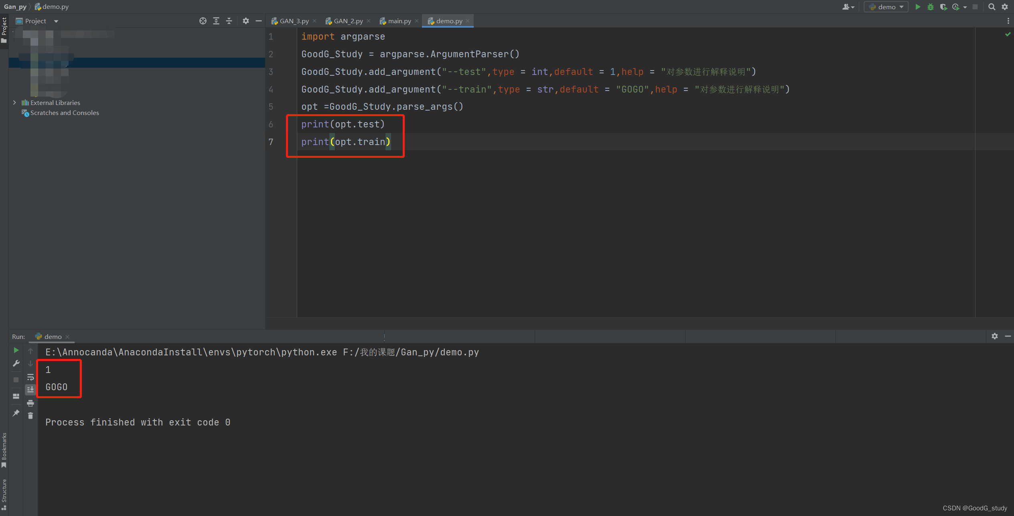Screen dimensions: 1014x516
Task: Select Scratches and Consoles item
Action: [64, 113]
